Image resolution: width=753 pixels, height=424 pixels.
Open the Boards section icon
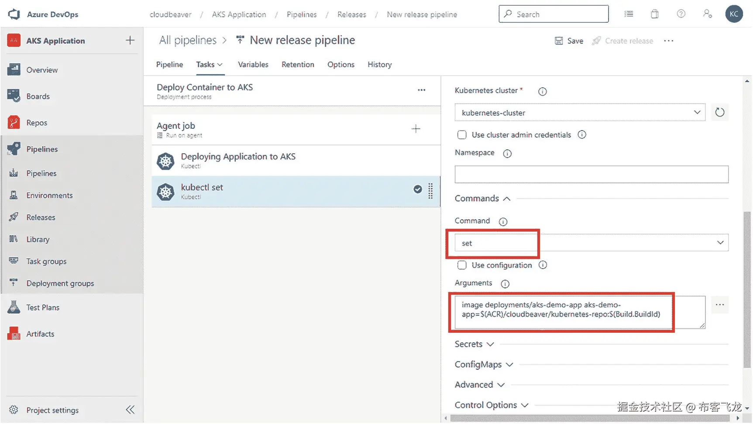(x=14, y=96)
